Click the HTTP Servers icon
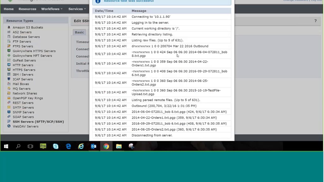Image resolution: width=324 pixels, height=182 pixels. (x=9, y=65)
